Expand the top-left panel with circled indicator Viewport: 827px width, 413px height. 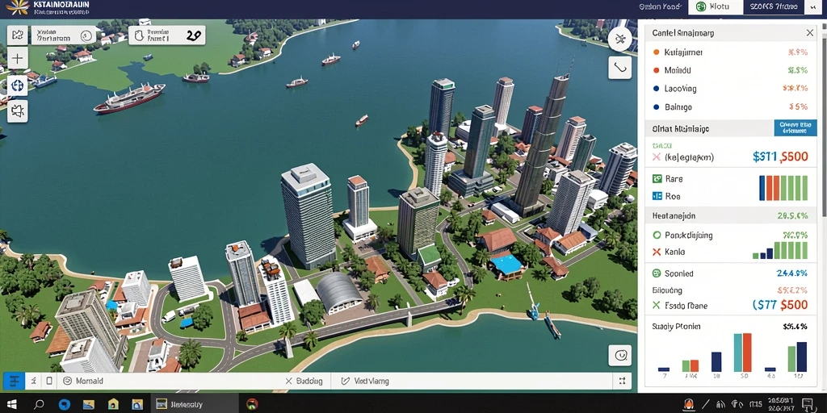pos(63,35)
